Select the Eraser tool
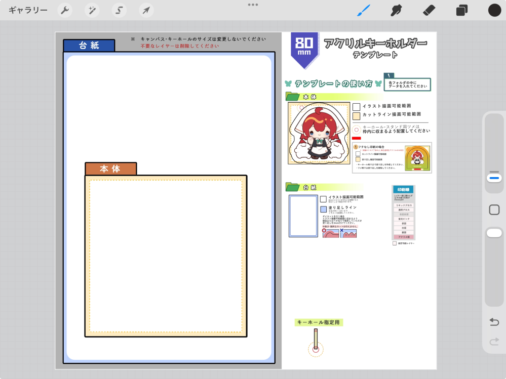 tap(429, 10)
